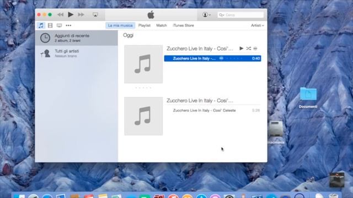The width and height of the screenshot is (353, 198).
Task: Open the search magnifier options menu
Action: click(221, 15)
